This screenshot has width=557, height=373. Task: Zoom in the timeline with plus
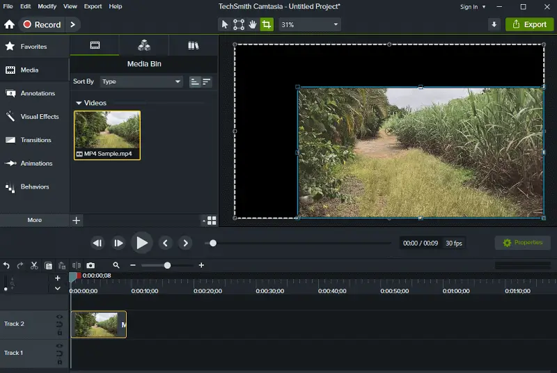pyautogui.click(x=201, y=265)
